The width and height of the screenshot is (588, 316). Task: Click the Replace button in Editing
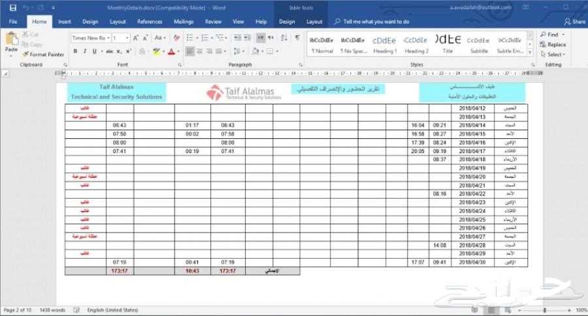553,45
